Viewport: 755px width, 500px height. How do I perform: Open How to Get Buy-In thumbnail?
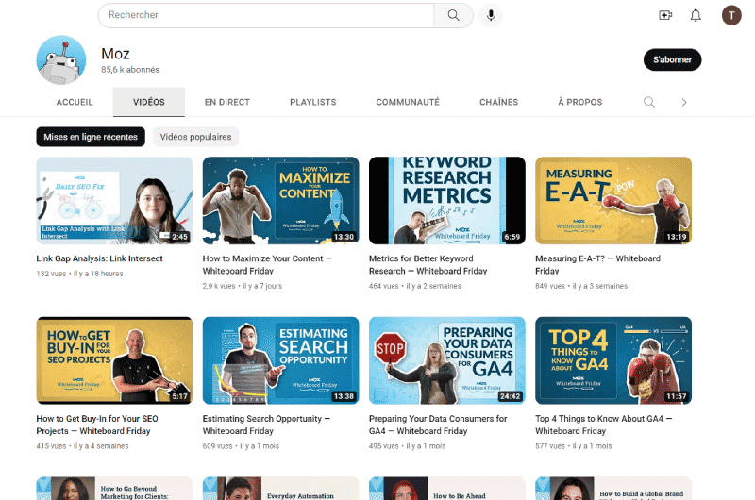tap(114, 360)
